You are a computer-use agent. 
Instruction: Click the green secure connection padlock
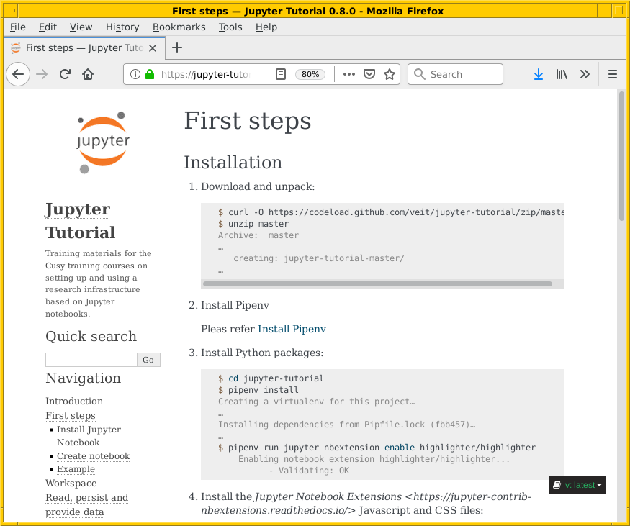[x=150, y=74]
